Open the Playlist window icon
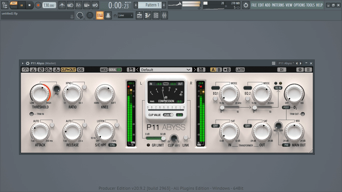The image size is (342, 192). pos(139,15)
